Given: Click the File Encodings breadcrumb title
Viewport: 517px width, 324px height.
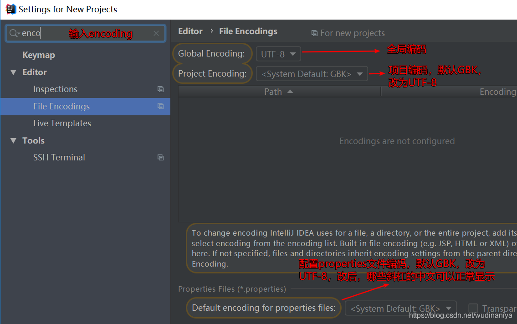Looking at the screenshot, I should [248, 31].
